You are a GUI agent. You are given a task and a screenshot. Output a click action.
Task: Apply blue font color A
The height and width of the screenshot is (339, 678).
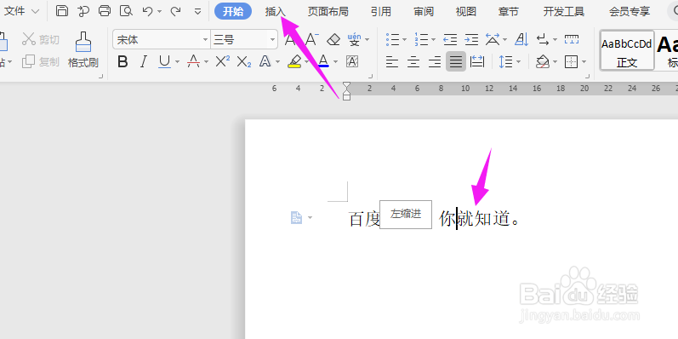pos(323,62)
